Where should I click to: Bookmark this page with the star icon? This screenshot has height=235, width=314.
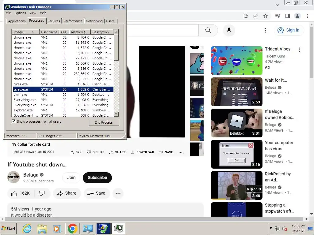click(266, 16)
